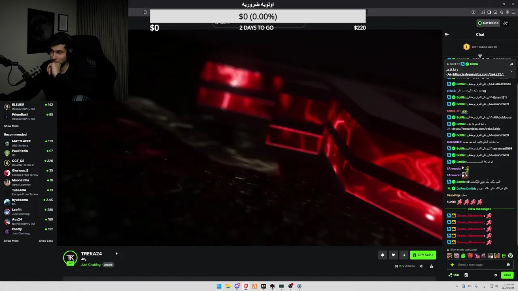The width and height of the screenshot is (518, 291).
Task: Open the ELSUKR channel in sidebar
Action: [28, 107]
